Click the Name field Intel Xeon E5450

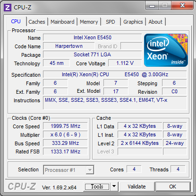click(x=93, y=37)
